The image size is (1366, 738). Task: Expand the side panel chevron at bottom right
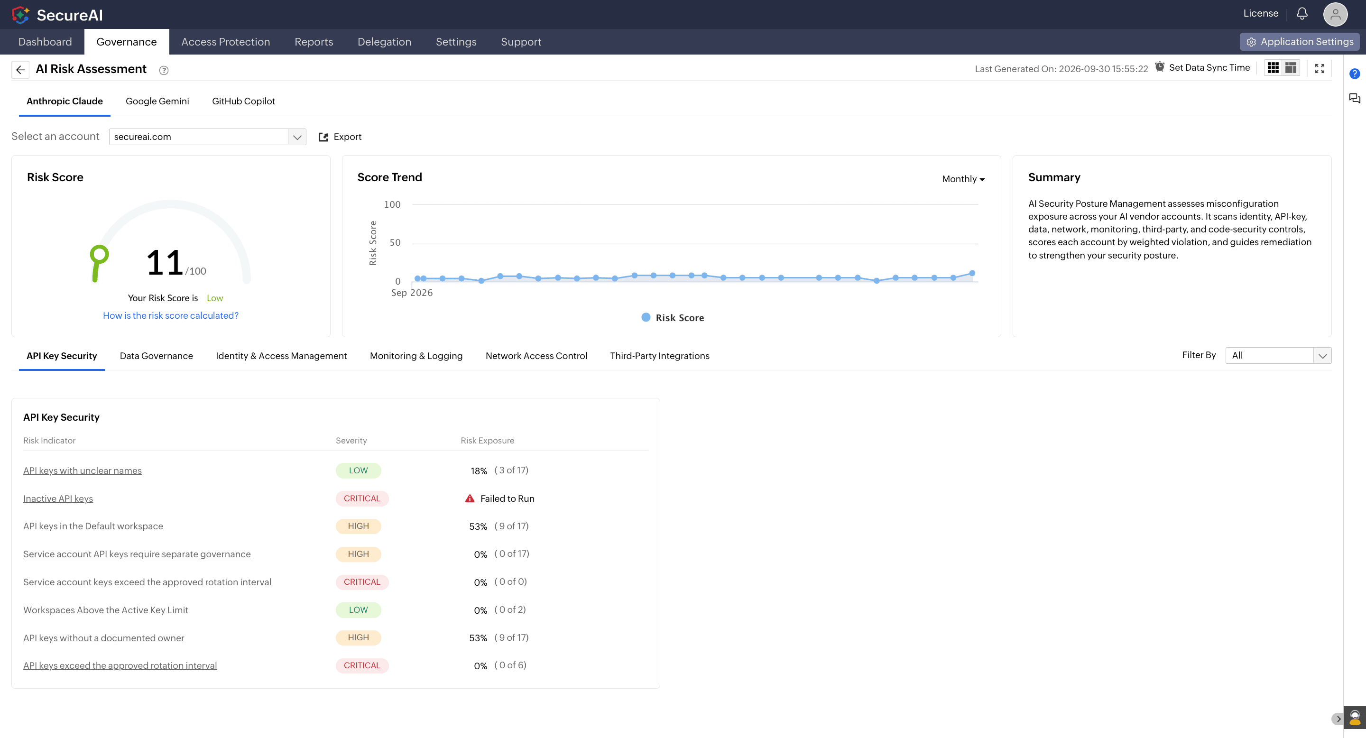pos(1338,719)
